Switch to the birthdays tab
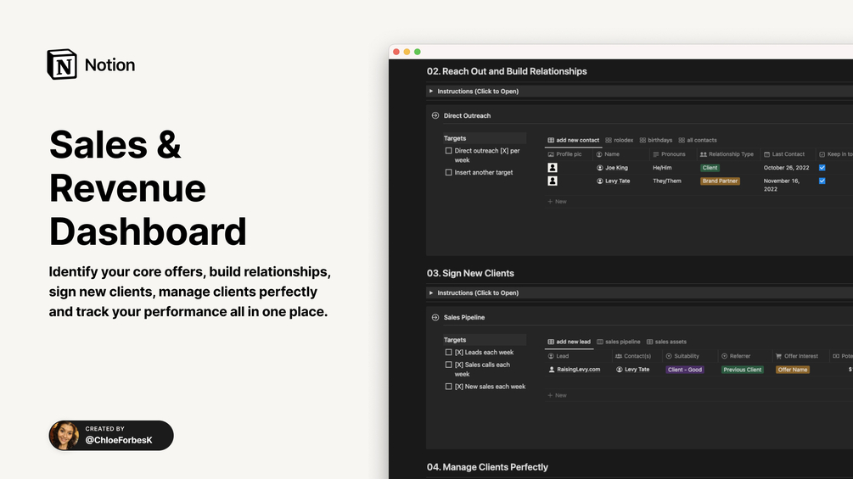This screenshot has height=479, width=853. (x=655, y=140)
